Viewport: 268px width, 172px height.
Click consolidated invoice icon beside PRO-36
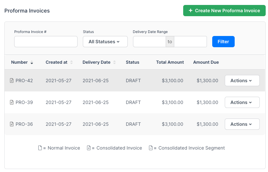coord(12,124)
